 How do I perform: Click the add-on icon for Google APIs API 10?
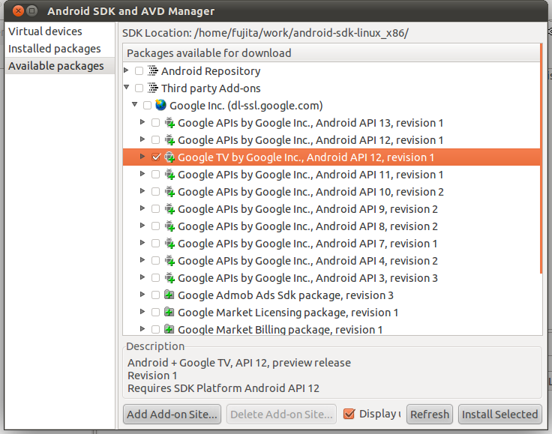click(x=169, y=191)
